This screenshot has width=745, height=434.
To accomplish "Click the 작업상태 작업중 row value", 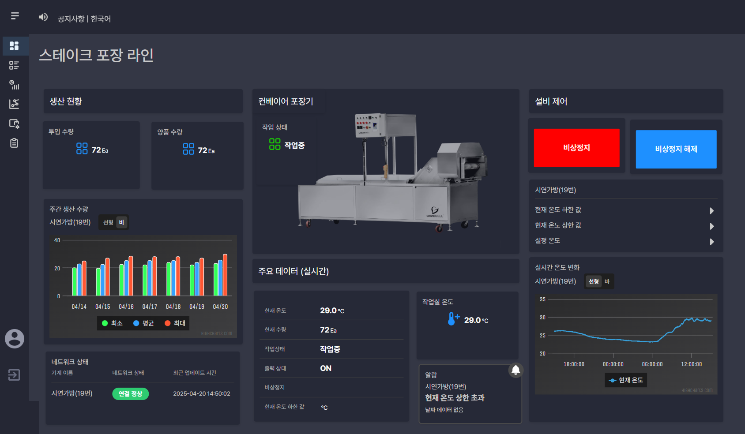I will 330,349.
